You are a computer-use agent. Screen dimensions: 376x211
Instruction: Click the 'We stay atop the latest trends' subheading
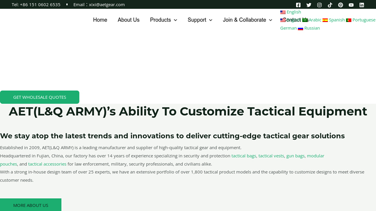pyautogui.click(x=172, y=136)
